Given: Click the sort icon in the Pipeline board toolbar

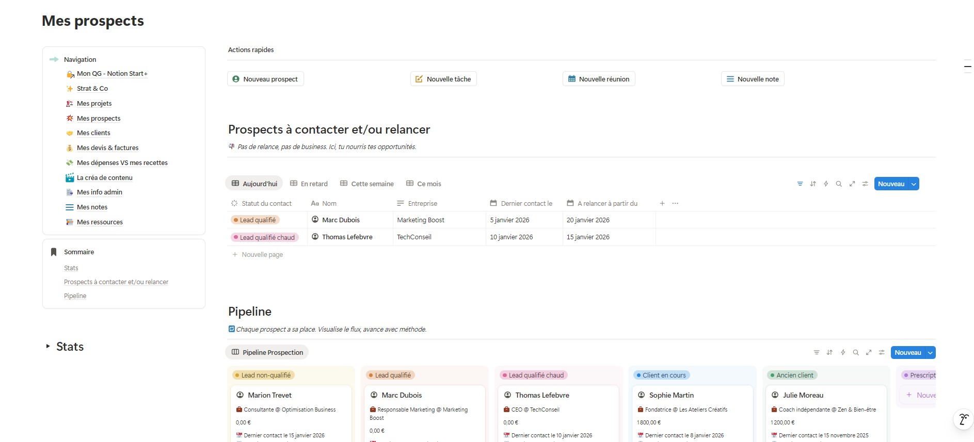Looking at the screenshot, I should pyautogui.click(x=829, y=353).
